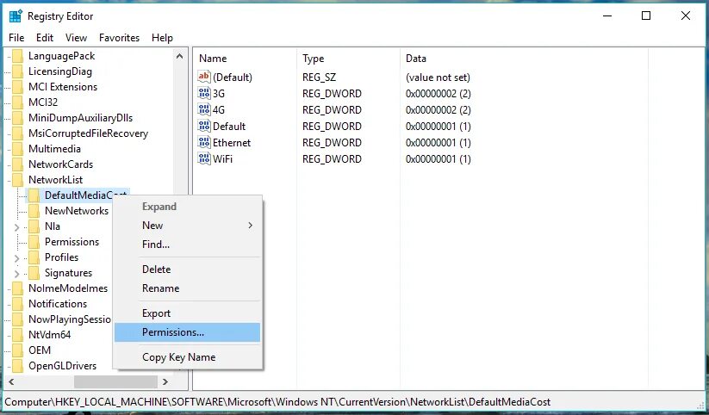Click REG_SZ type of (Default) value

(319, 77)
